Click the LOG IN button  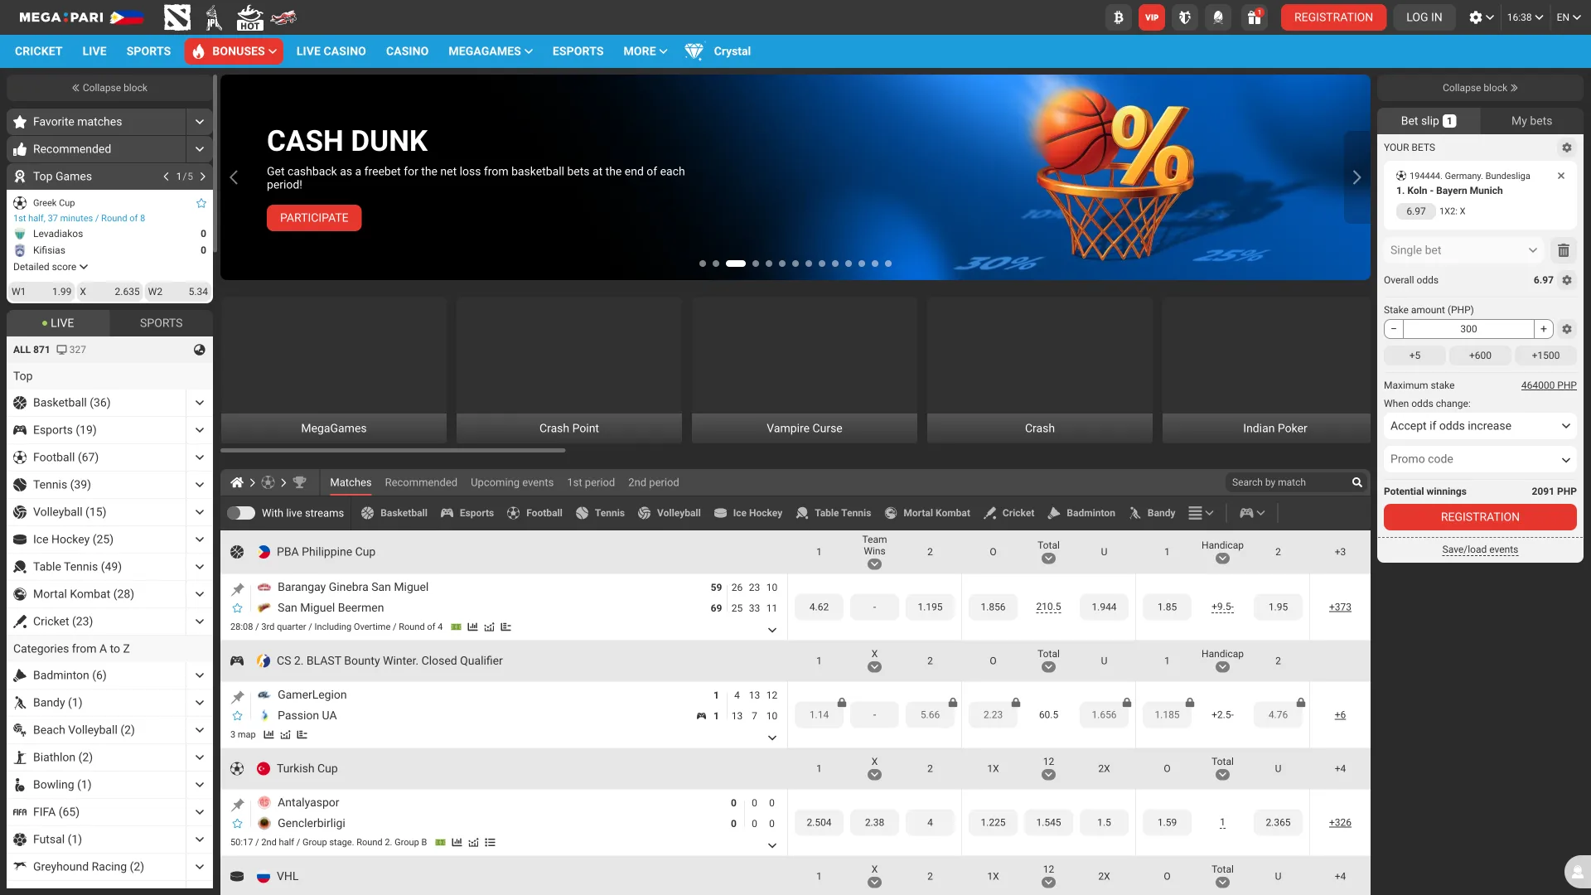click(1424, 17)
